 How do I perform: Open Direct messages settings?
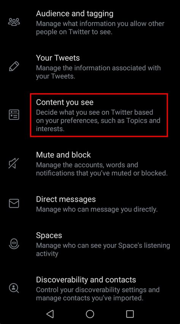click(x=90, y=204)
